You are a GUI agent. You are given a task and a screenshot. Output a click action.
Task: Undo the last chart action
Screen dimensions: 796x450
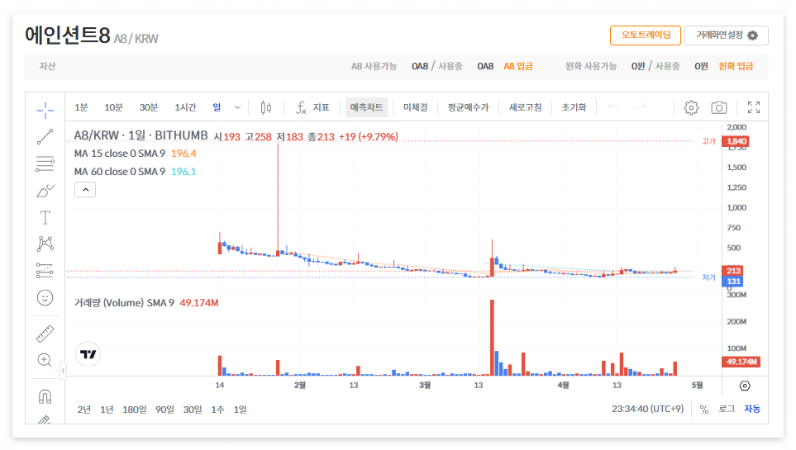pyautogui.click(x=614, y=107)
